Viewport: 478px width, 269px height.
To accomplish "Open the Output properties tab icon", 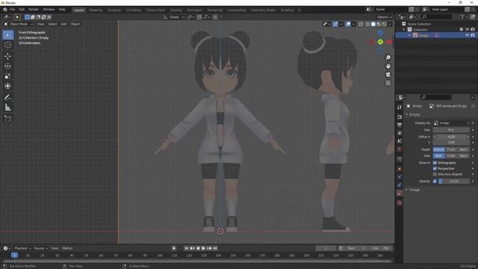I will coord(400,125).
